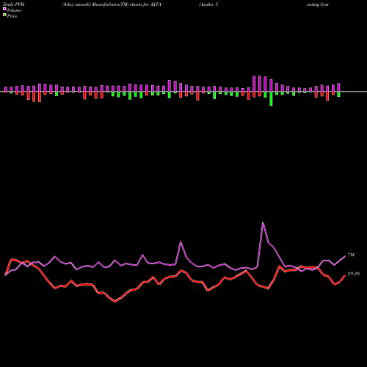The image size is (367, 367).
Task: Click the 'Volume' legend label
Action: point(14,10)
